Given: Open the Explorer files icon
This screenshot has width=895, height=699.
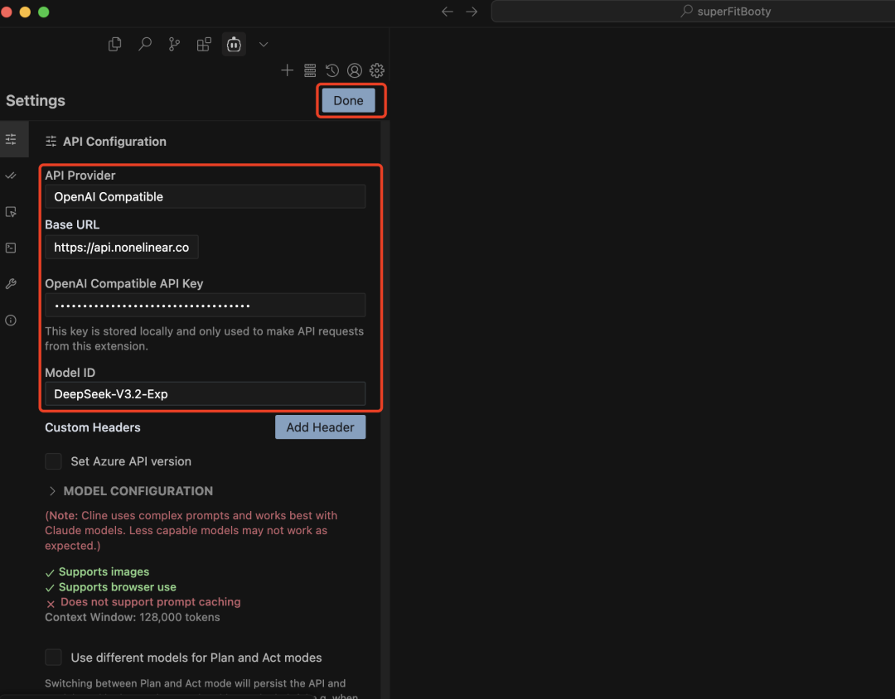Looking at the screenshot, I should pyautogui.click(x=115, y=44).
